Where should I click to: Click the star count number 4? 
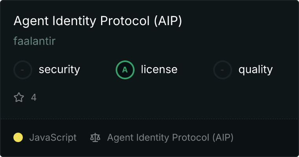click(34, 97)
